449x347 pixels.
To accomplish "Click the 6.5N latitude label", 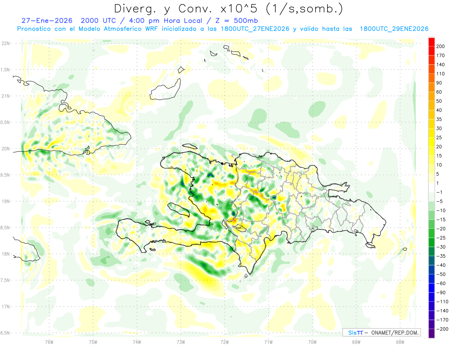I will (5, 333).
